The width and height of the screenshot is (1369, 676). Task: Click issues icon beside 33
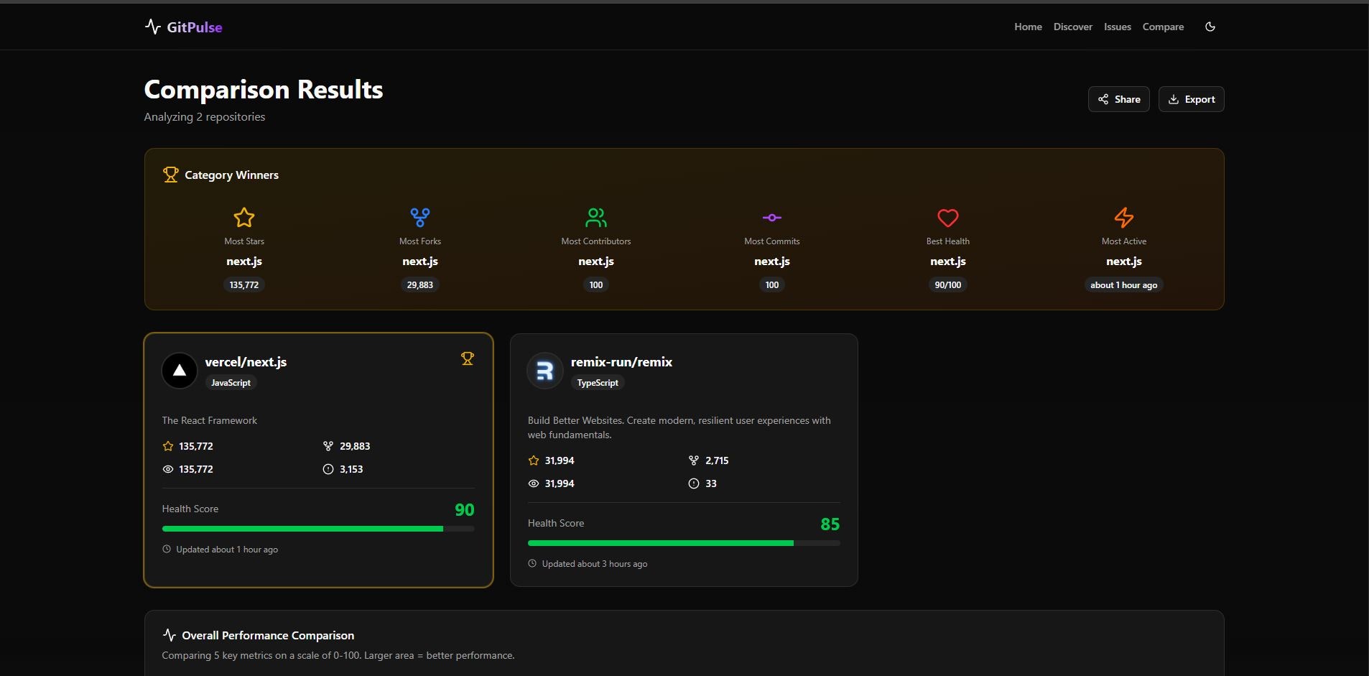[694, 483]
